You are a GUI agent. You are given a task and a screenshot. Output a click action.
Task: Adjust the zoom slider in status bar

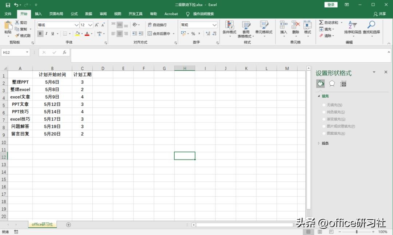tap(356, 232)
